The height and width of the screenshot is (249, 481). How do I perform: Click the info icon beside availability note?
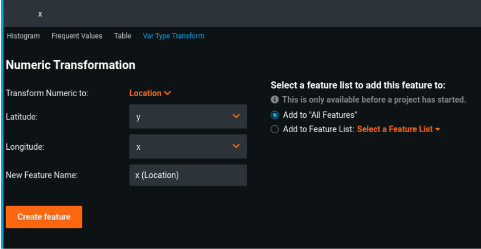pos(275,99)
